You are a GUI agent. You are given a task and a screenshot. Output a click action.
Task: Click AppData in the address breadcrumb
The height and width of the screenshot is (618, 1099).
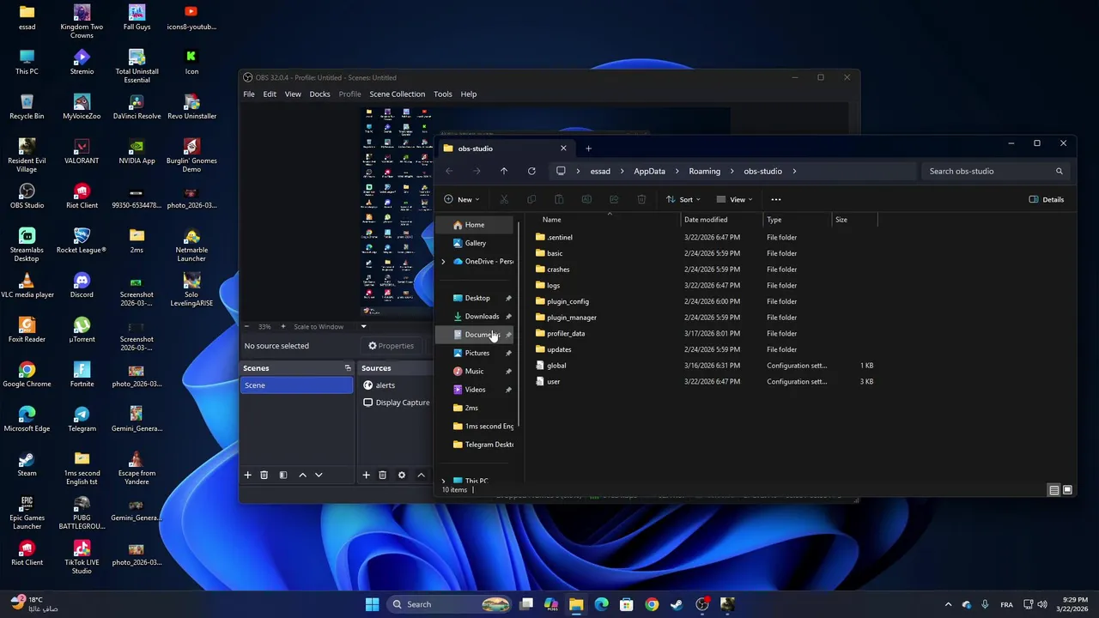tap(649, 171)
